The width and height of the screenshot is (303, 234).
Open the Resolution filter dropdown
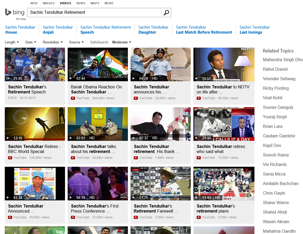53,42
